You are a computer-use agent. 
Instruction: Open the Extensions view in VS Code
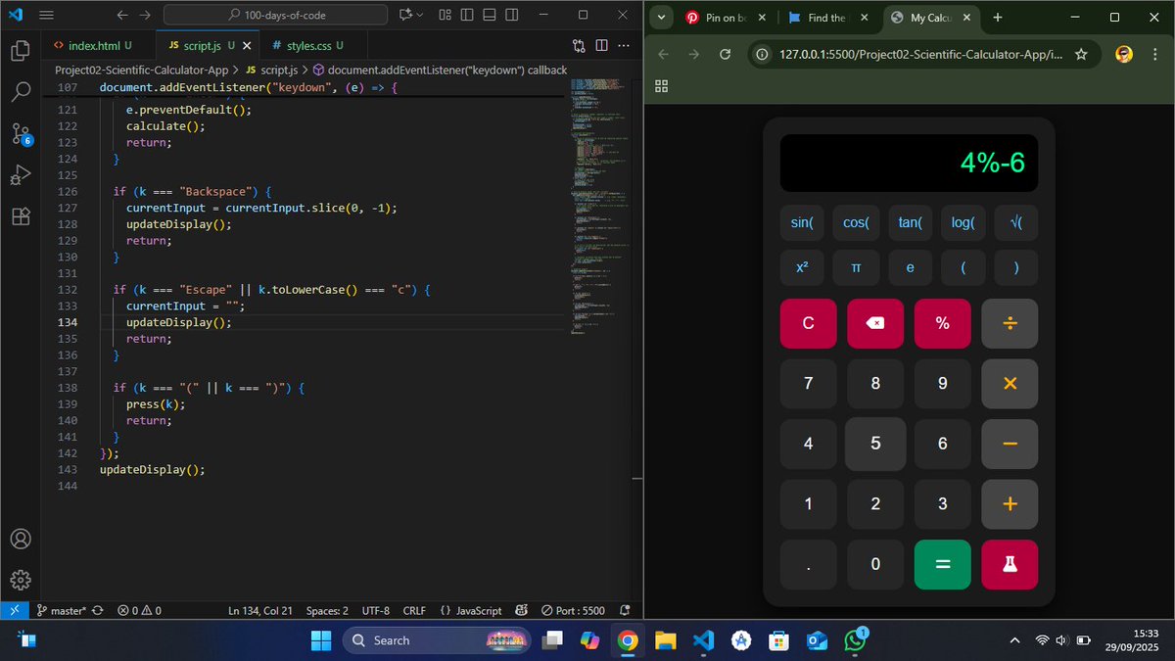click(22, 216)
